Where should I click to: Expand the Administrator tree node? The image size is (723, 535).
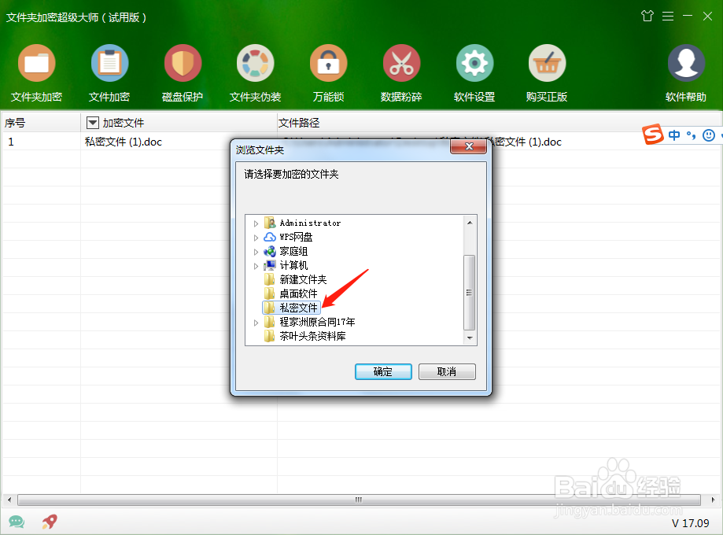point(256,223)
